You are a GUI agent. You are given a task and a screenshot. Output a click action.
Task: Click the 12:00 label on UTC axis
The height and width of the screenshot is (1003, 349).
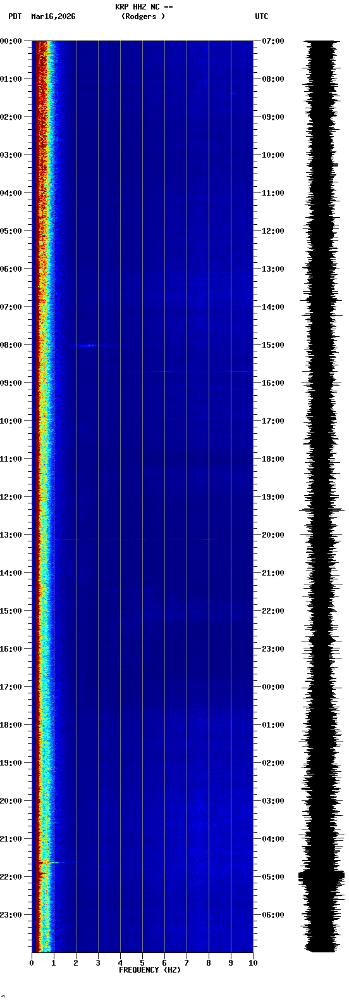point(273,231)
